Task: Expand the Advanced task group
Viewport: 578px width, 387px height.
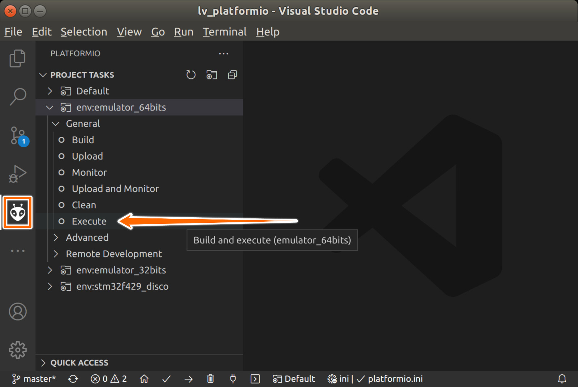Action: [x=139, y=238]
